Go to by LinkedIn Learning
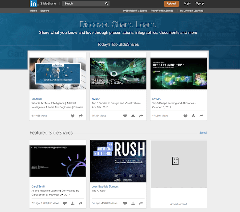 point(192,11)
